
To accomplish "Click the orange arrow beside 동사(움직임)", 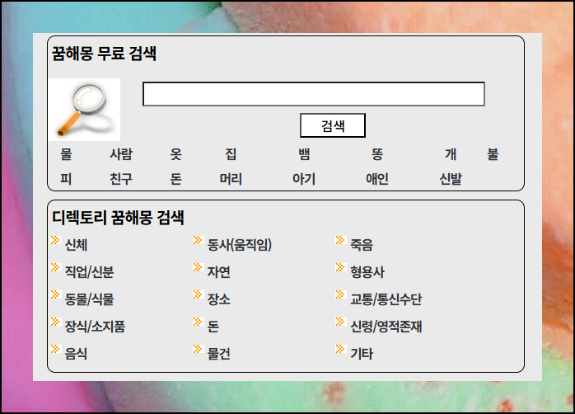I will (x=198, y=240).
